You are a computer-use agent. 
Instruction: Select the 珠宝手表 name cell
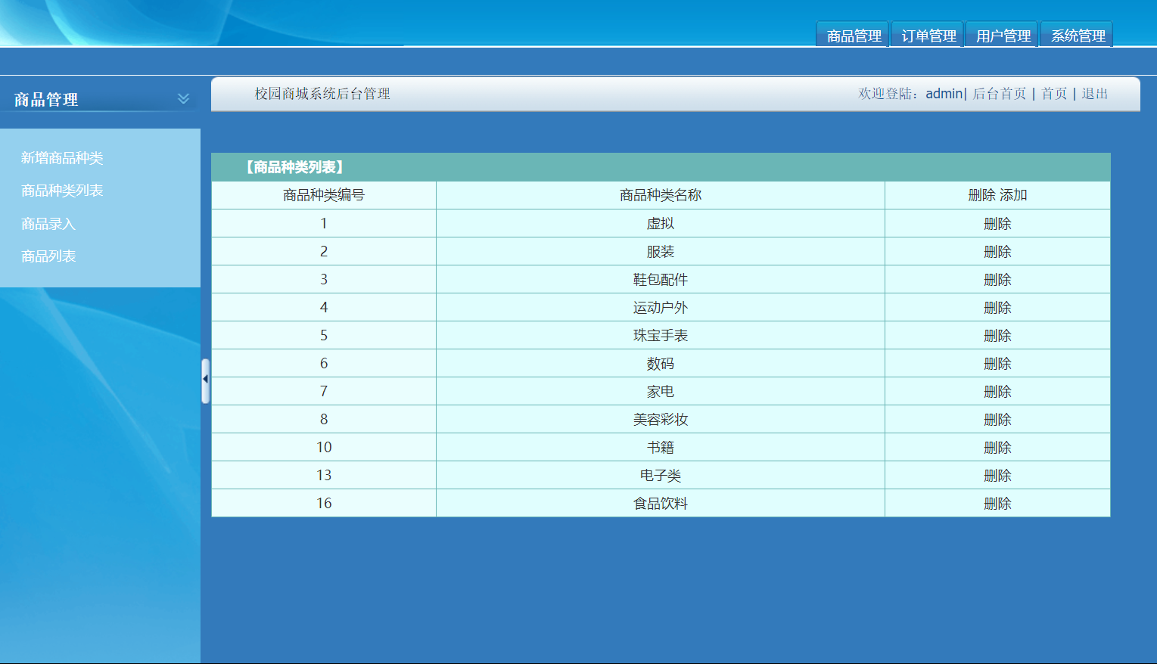coord(661,336)
